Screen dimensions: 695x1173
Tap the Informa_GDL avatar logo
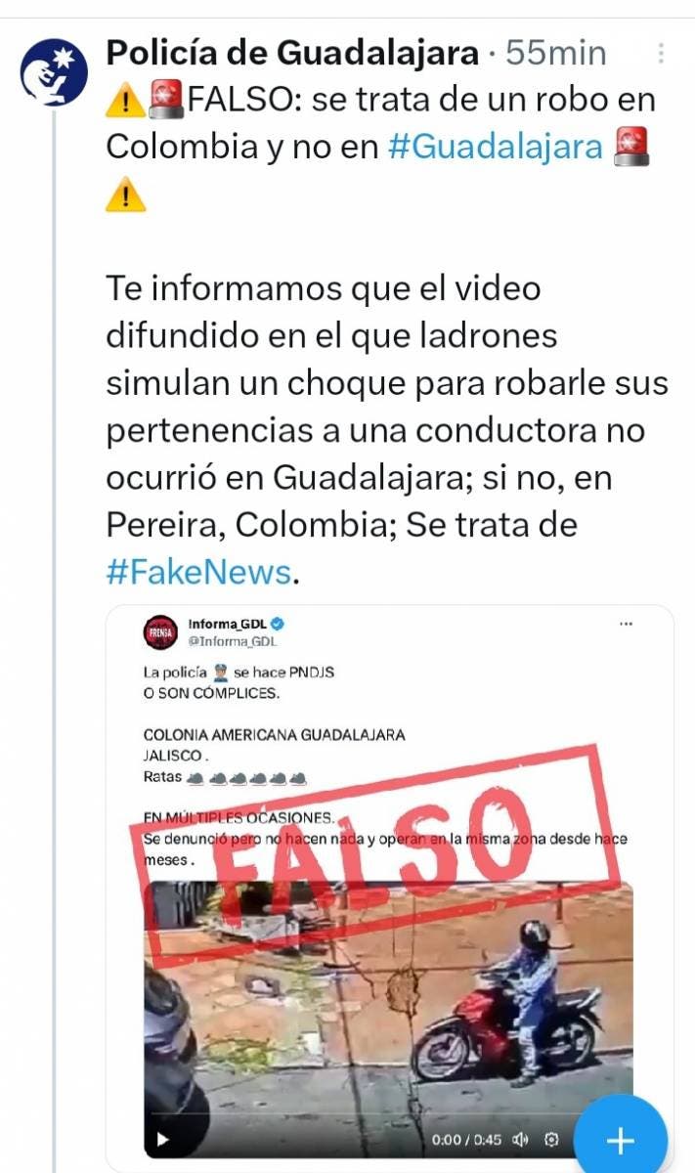tap(158, 632)
